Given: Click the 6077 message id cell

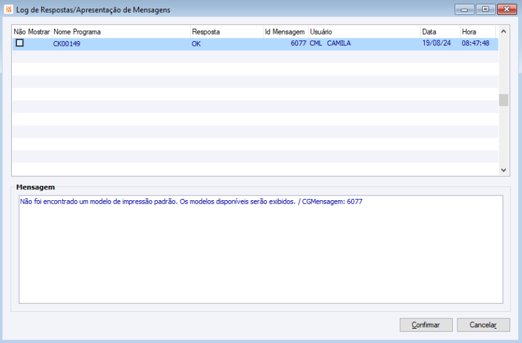Looking at the screenshot, I should coord(286,44).
